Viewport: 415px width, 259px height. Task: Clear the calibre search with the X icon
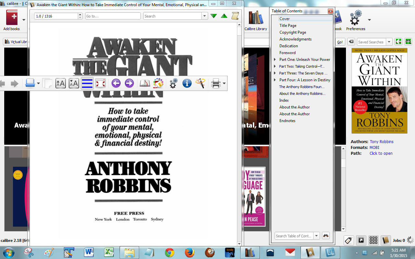(x=351, y=42)
